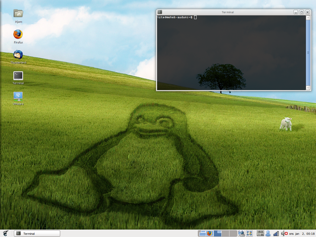
Task: Click the Terminal taskbar window button
Action: tap(37, 233)
